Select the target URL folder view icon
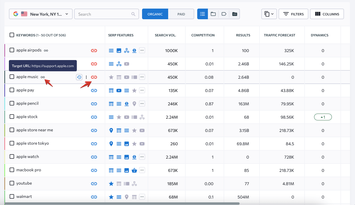The height and width of the screenshot is (205, 355). [235, 14]
